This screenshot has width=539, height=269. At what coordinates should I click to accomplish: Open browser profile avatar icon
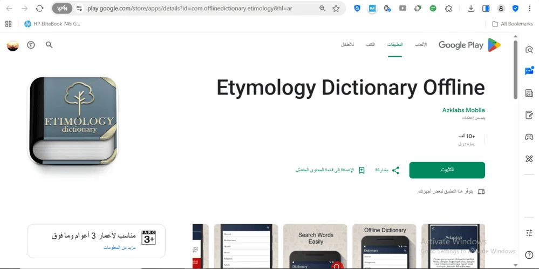(x=501, y=9)
